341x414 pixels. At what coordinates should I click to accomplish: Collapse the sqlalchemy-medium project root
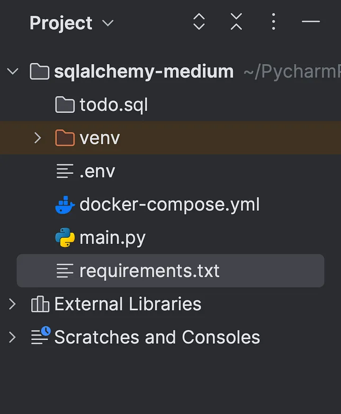(12, 71)
